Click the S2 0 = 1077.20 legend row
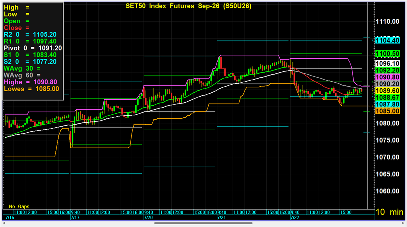The height and width of the screenshot is (227, 407). click(30, 62)
